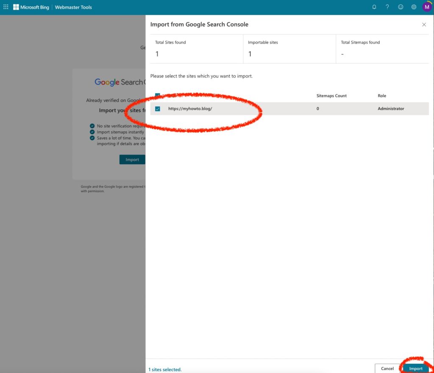
Task: Open the account avatar M
Action: pyautogui.click(x=427, y=7)
